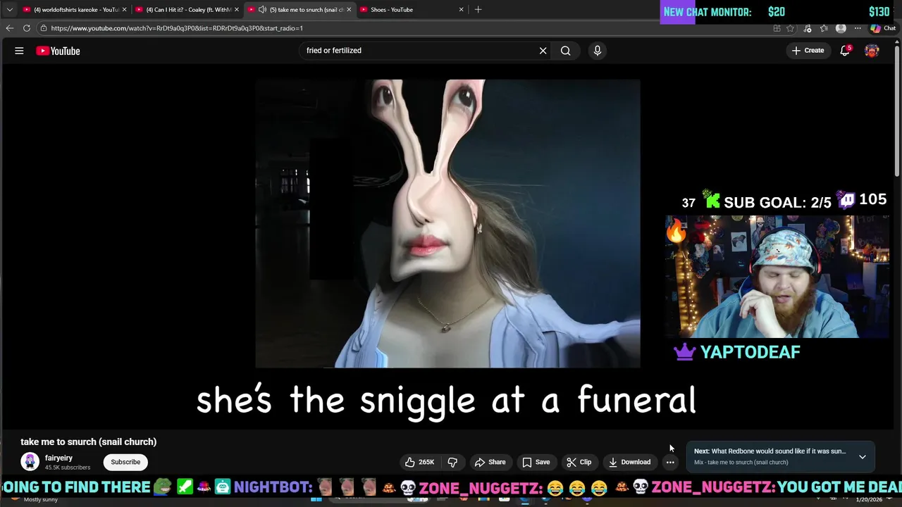Viewport: 902px width, 507px height.
Task: Click the search magnifier button
Action: (x=565, y=51)
